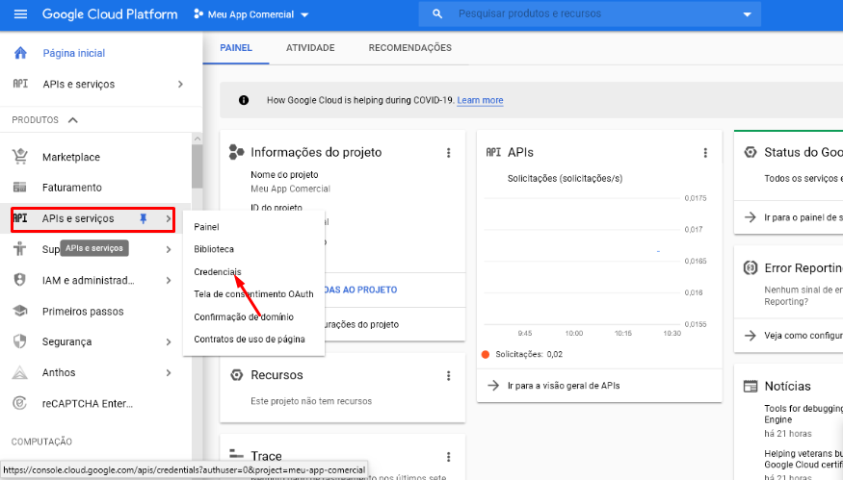Click the Notícias newspaper icon
Viewport: 843px width, 480px height.
[x=750, y=386]
